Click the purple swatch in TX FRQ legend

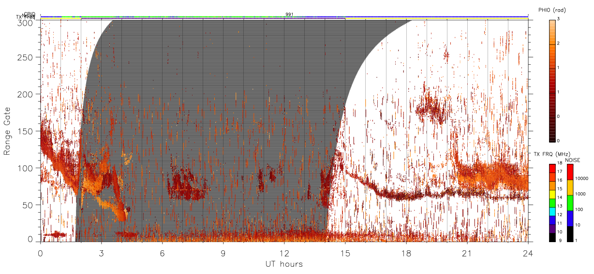coord(552,229)
